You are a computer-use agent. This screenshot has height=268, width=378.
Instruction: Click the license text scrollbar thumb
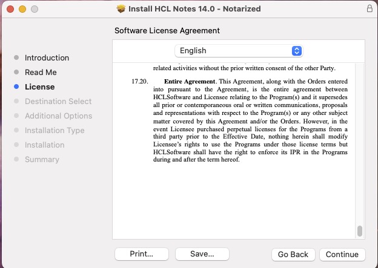tap(360, 231)
